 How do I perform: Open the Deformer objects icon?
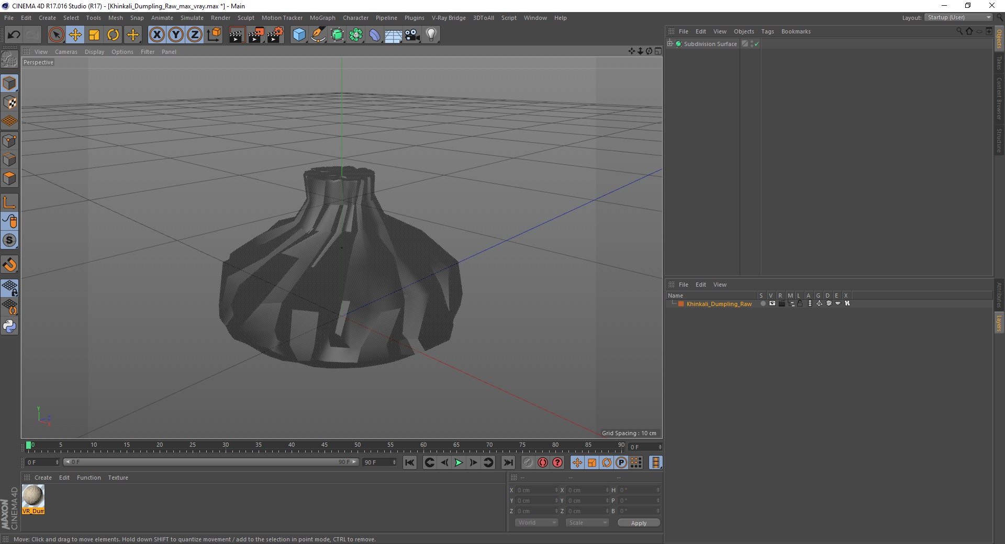pos(375,35)
